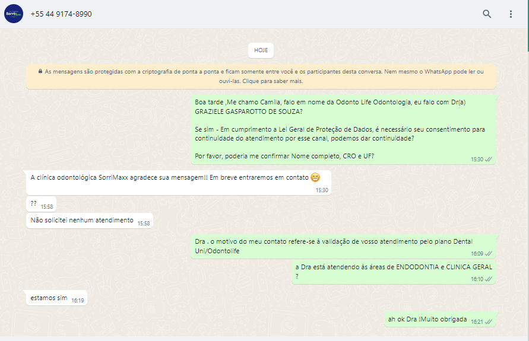
Task: Click the read ticks on the 16:21 message
Action: [x=489, y=322]
